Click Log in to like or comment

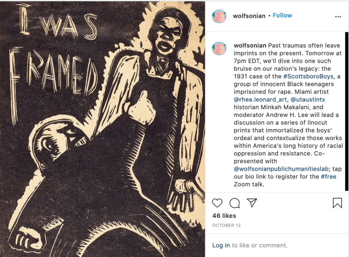click(221, 245)
